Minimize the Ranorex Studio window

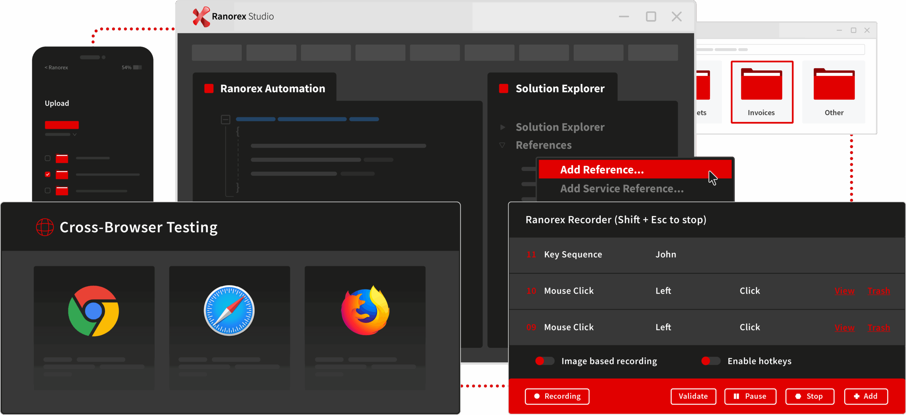tap(624, 17)
